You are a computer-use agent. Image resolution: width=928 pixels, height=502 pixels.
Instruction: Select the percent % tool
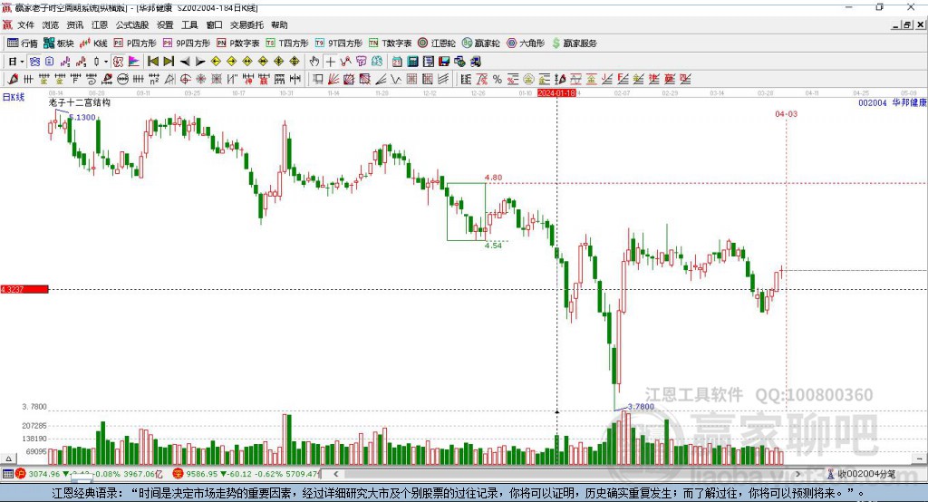[x=498, y=79]
